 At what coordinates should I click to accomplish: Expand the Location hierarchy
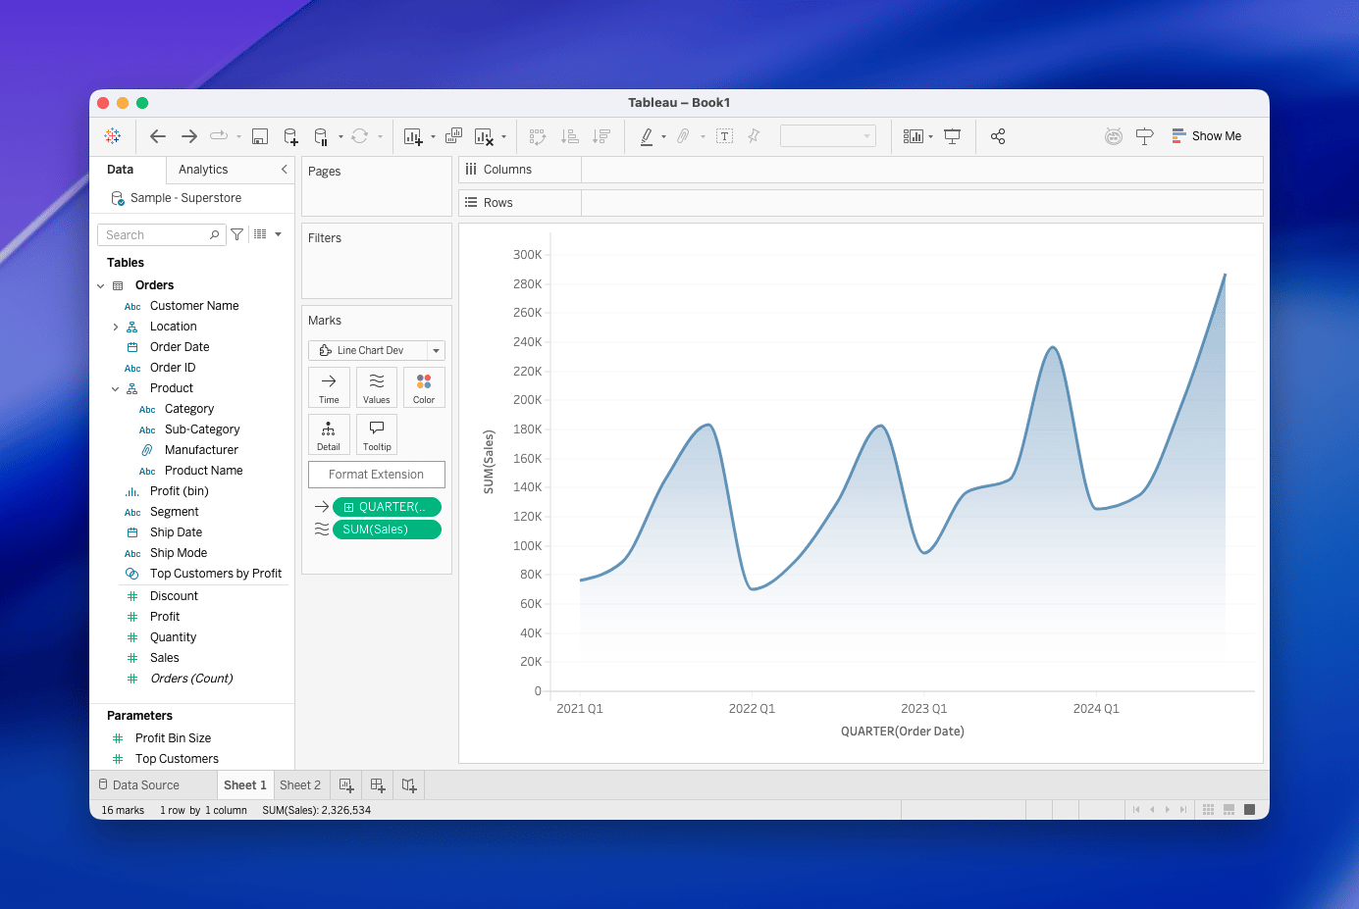click(x=116, y=328)
